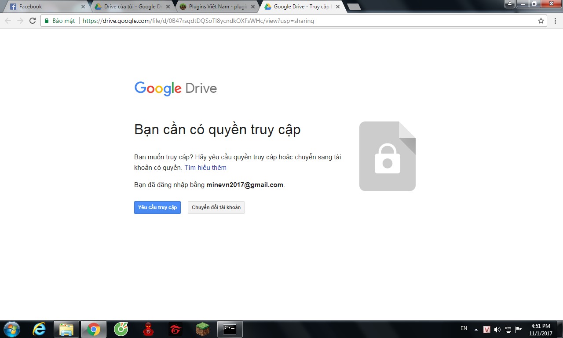This screenshot has width=563, height=338.
Task: Open a new browser tab
Action: [x=354, y=7]
